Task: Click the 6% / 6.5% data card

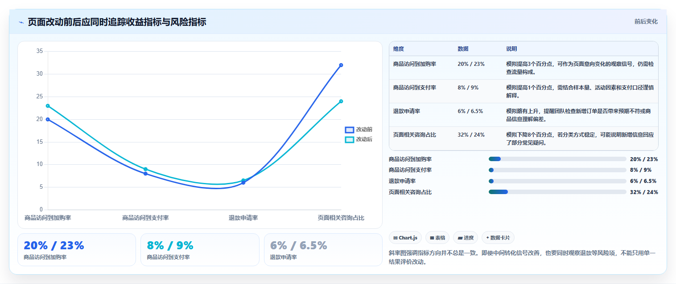Action: pos(323,250)
